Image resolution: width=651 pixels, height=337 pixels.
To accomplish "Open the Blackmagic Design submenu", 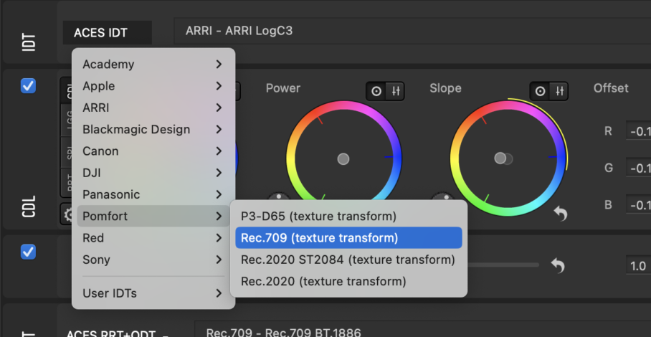I will (153, 130).
